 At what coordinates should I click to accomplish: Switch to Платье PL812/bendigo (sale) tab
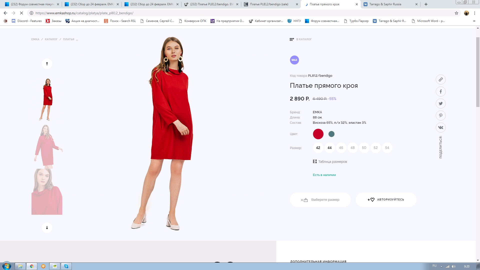pos(269,4)
